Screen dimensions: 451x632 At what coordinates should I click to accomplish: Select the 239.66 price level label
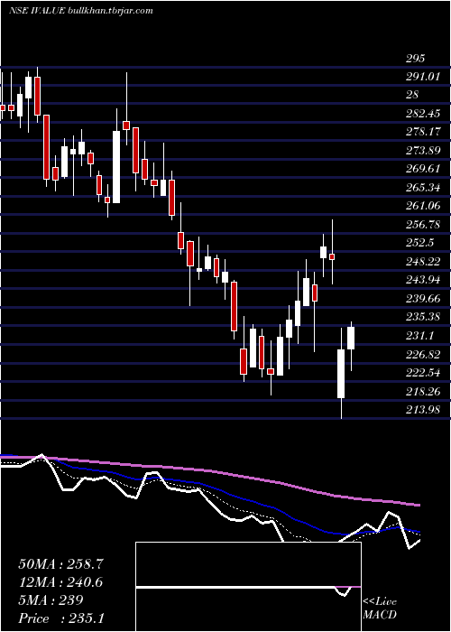[423, 298]
